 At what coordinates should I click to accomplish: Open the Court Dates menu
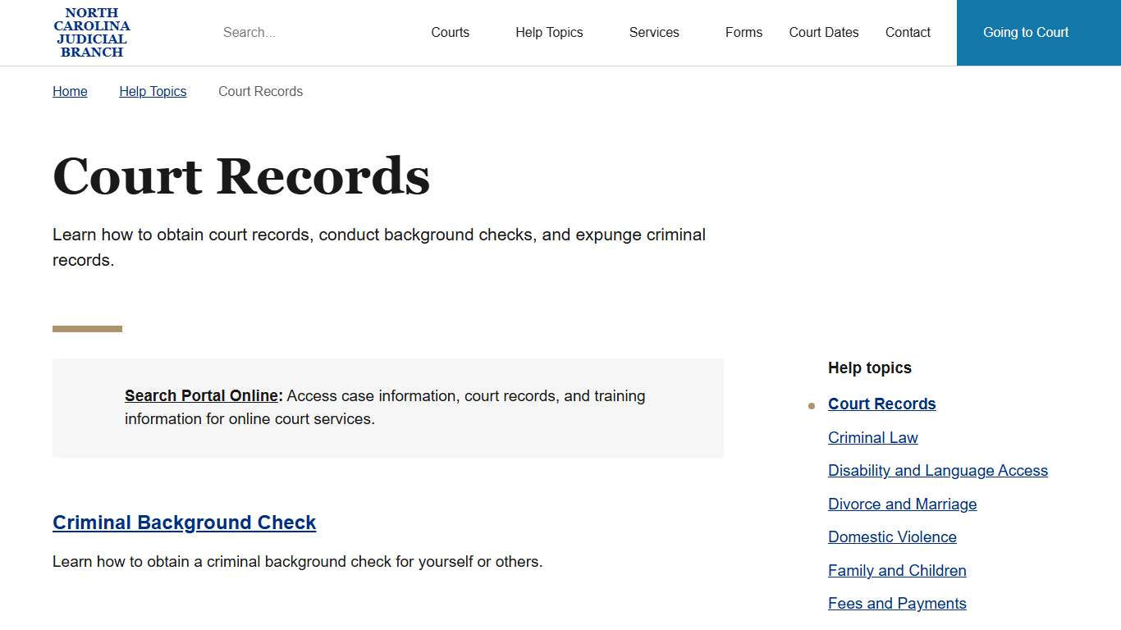click(x=824, y=32)
